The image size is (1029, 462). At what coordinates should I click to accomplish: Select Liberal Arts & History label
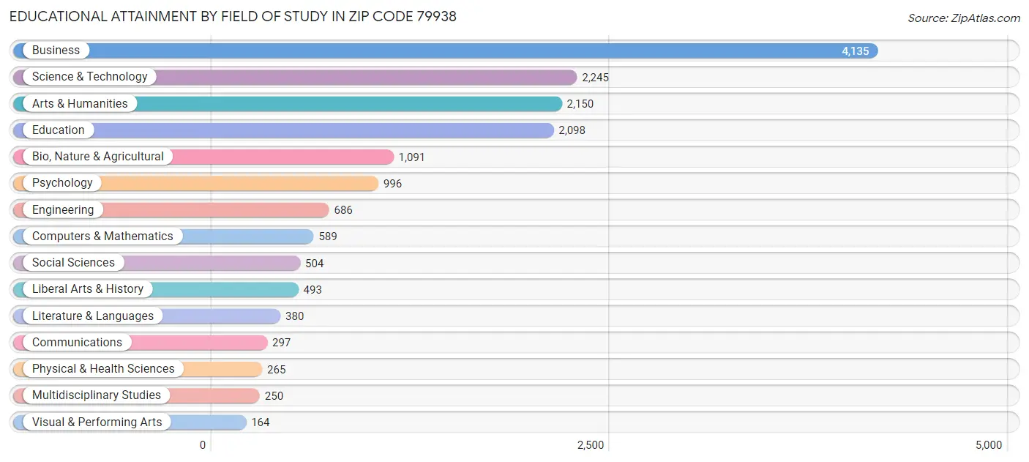click(x=88, y=289)
